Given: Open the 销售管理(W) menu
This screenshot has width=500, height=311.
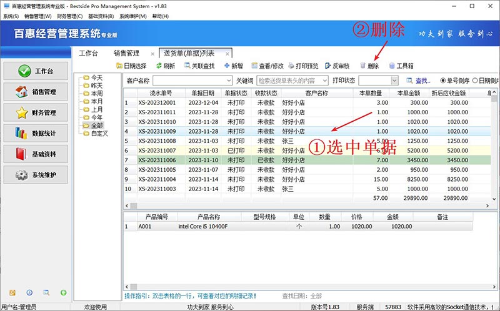Looking at the screenshot, I should pyautogui.click(x=37, y=16).
